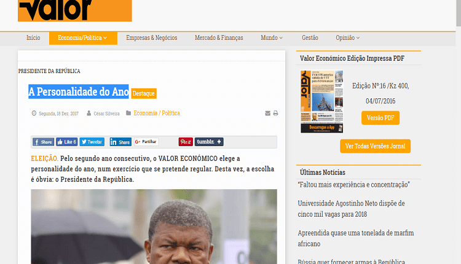The width and height of the screenshot is (461, 264).
Task: Click the Valor logo in the header
Action: [x=74, y=10]
